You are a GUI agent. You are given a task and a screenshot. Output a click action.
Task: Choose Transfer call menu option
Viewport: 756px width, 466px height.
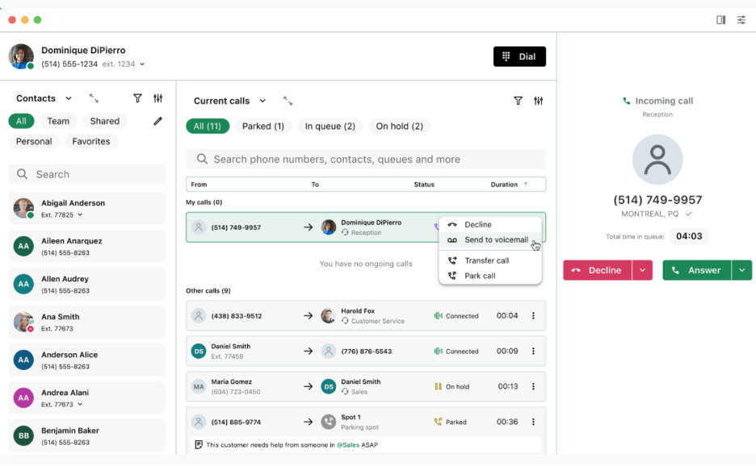(x=489, y=260)
